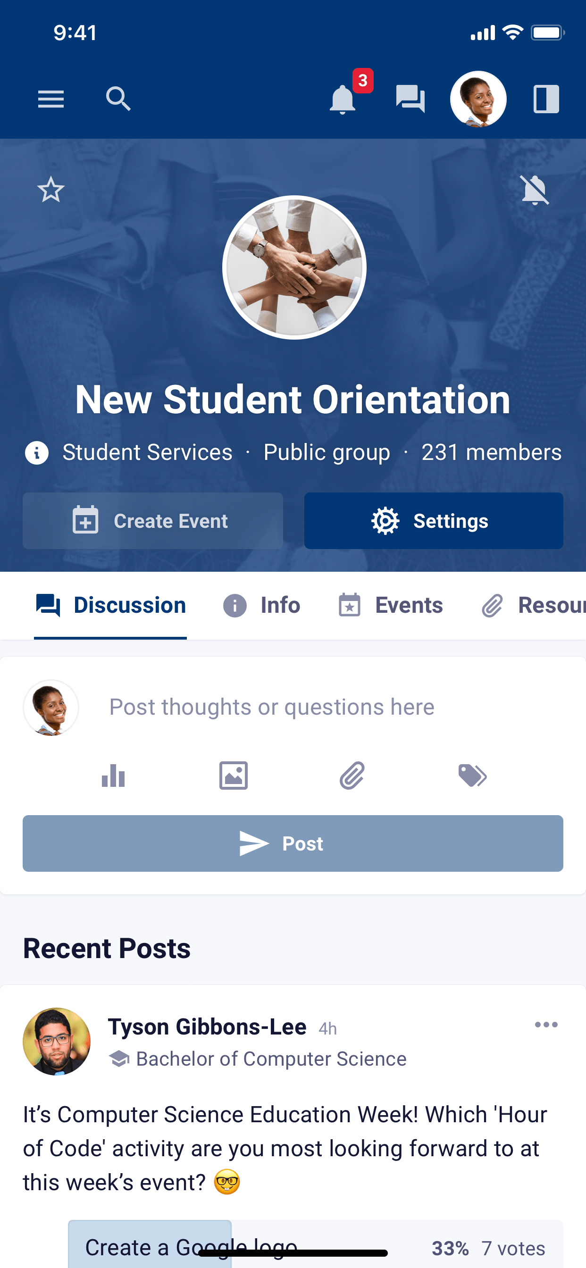Toggle the side panel icon

[x=546, y=99]
